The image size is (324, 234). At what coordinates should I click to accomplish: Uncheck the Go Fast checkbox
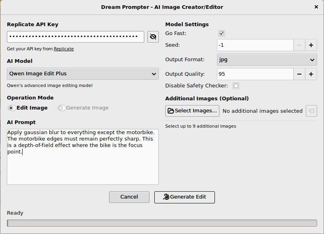222,33
